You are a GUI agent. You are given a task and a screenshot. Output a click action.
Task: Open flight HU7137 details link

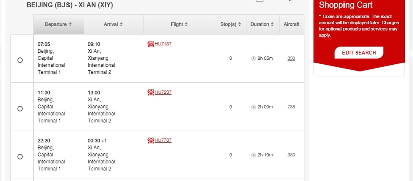(x=163, y=44)
